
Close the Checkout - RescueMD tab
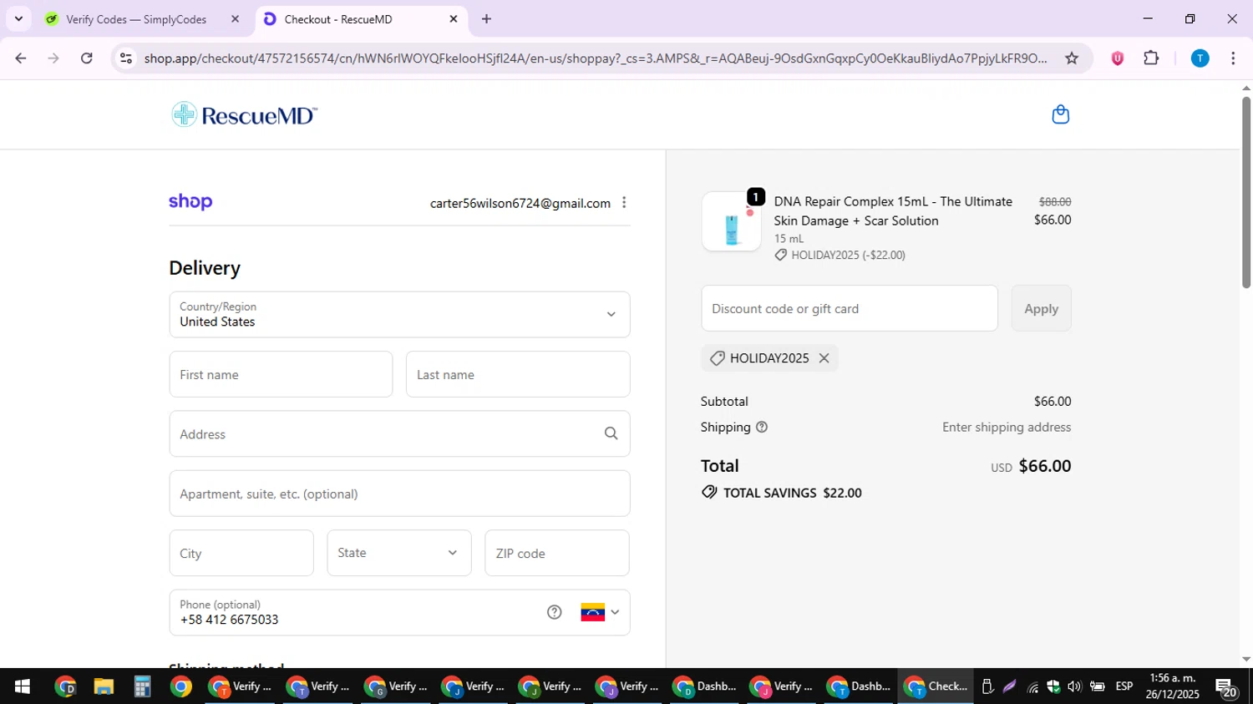[454, 18]
